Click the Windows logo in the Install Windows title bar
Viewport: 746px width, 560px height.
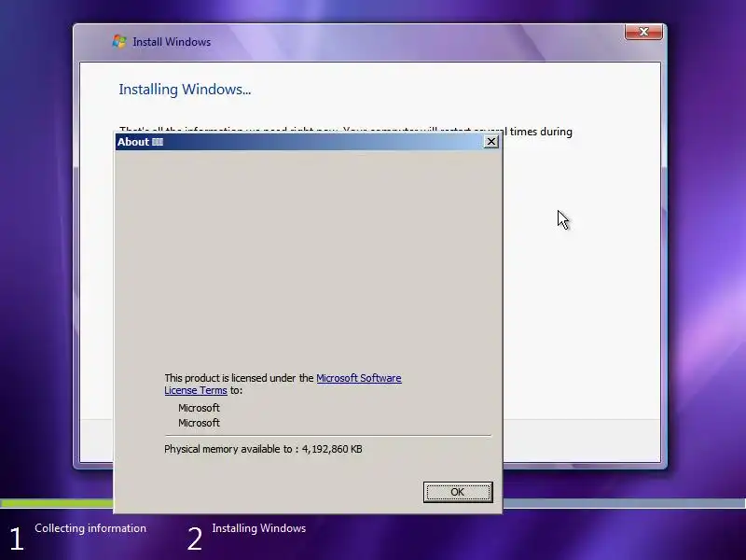[x=119, y=41]
